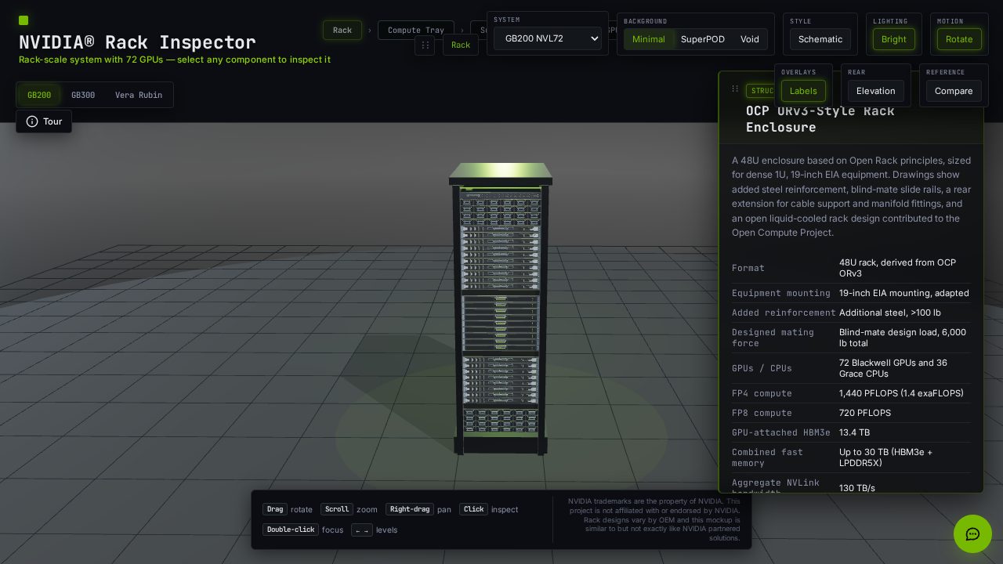Toggle the Rotate motion

(959, 39)
